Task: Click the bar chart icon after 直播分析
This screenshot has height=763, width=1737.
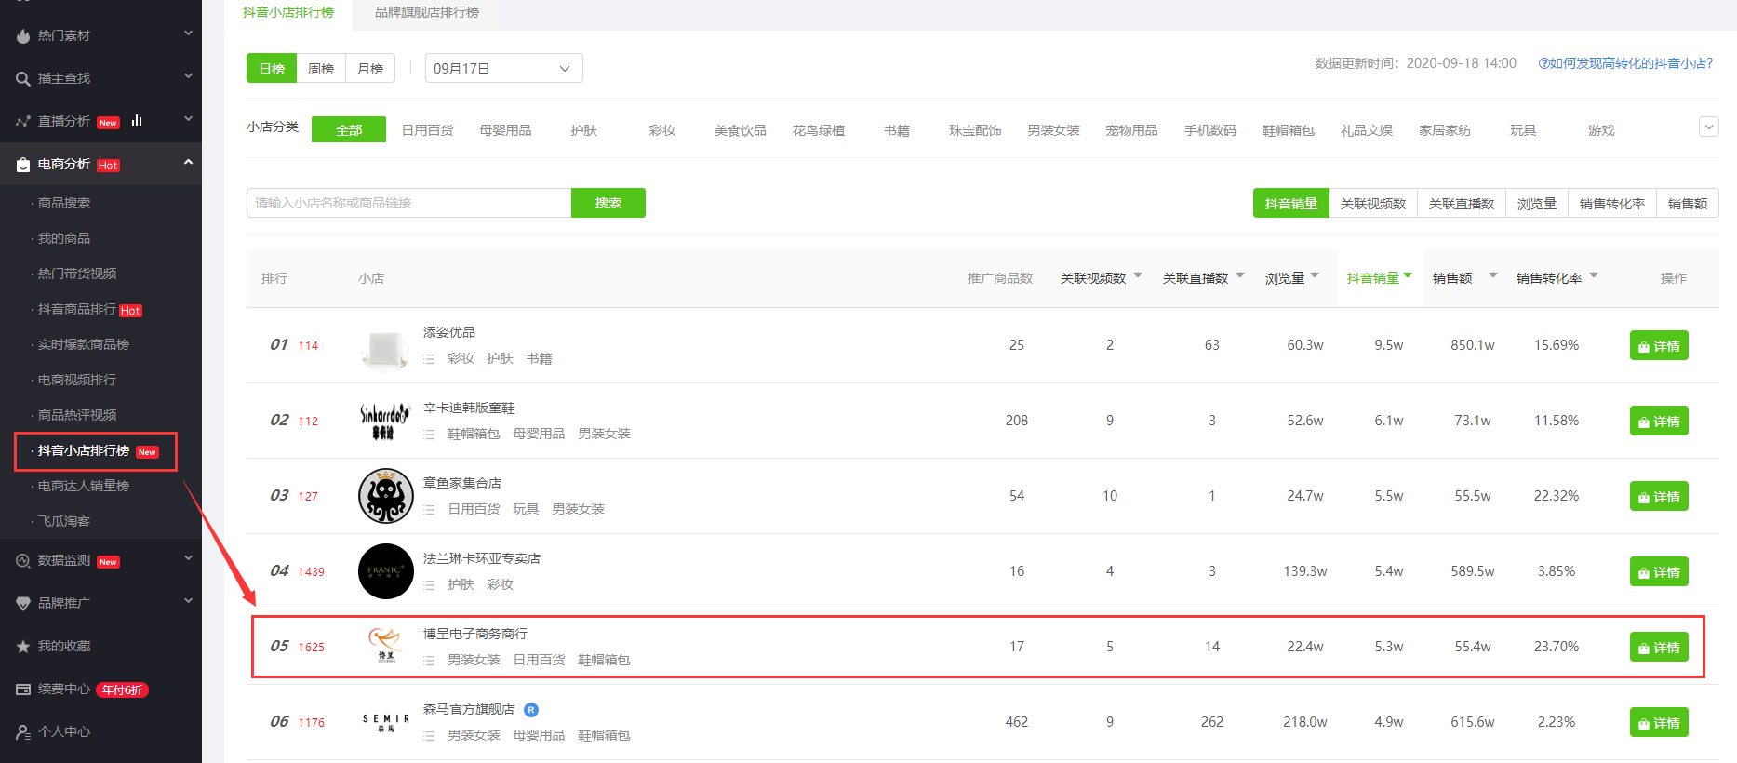Action: (137, 120)
